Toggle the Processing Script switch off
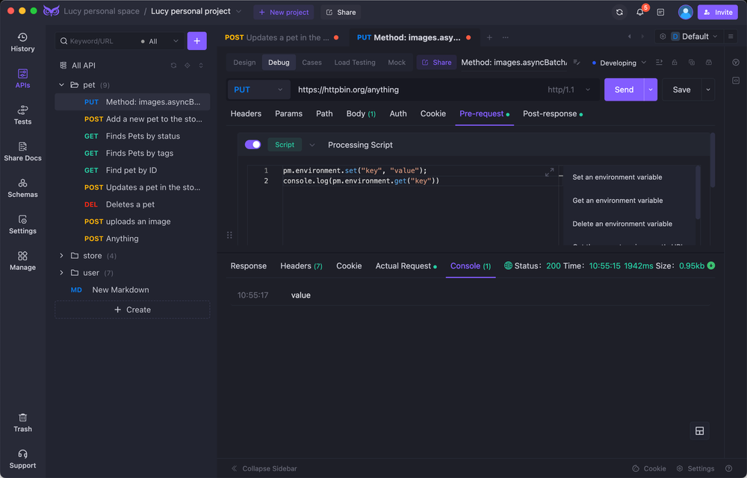 pos(252,145)
